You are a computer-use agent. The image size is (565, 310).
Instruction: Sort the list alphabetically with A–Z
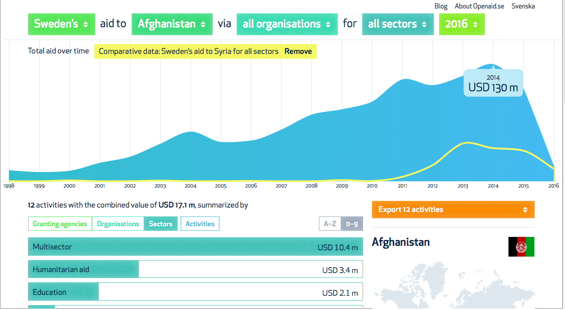(330, 224)
